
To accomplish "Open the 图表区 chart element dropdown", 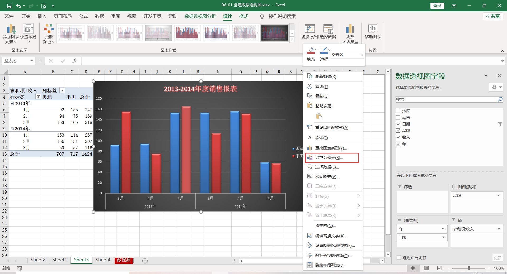I will pos(362,55).
